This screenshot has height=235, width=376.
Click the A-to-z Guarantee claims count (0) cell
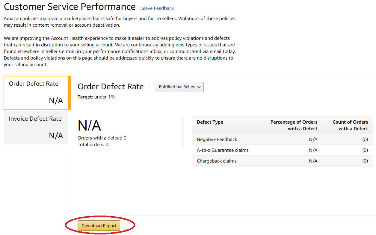(x=365, y=150)
